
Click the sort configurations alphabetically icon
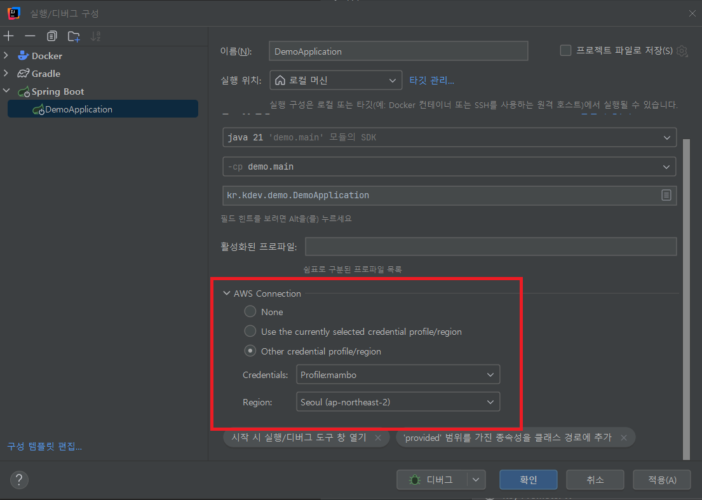point(96,36)
